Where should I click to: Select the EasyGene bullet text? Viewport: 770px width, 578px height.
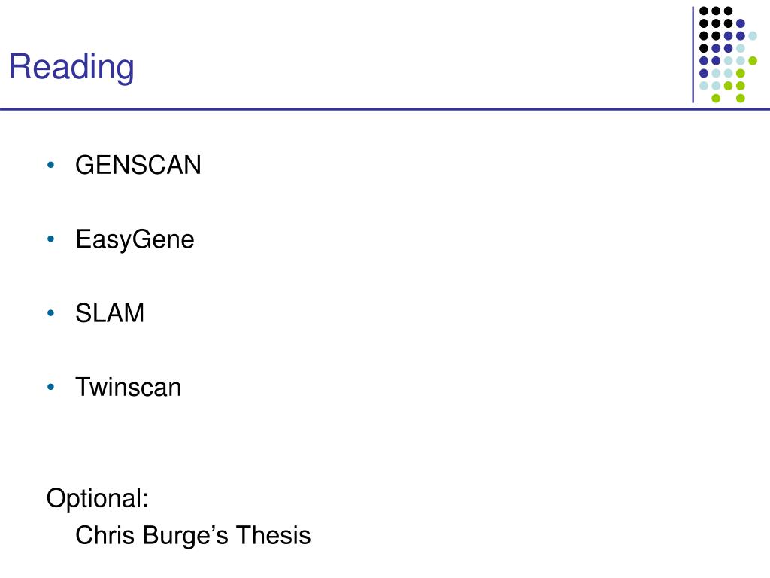point(135,240)
